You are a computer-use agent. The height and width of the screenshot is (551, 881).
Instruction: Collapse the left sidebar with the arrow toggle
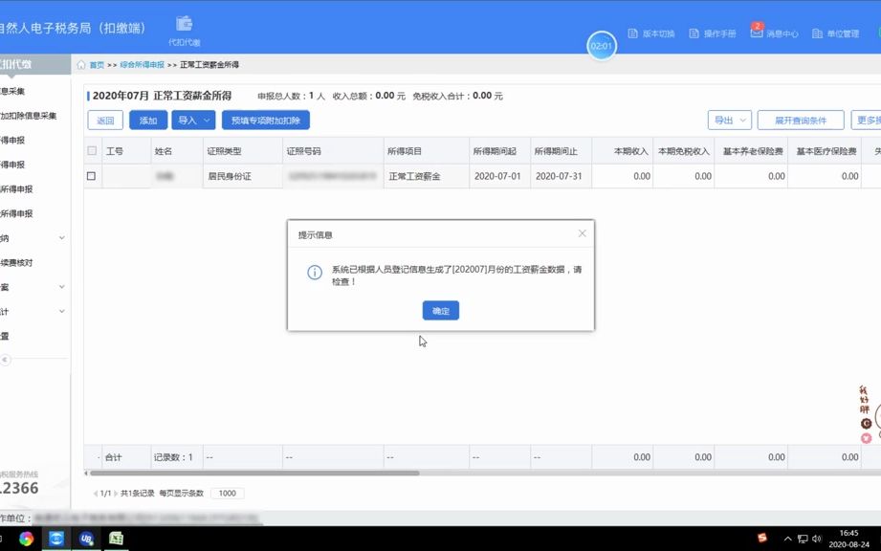[x=6, y=359]
